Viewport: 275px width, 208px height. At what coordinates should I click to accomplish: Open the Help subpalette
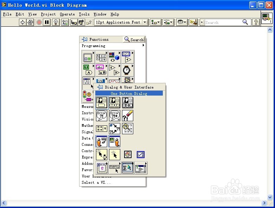tap(141, 168)
